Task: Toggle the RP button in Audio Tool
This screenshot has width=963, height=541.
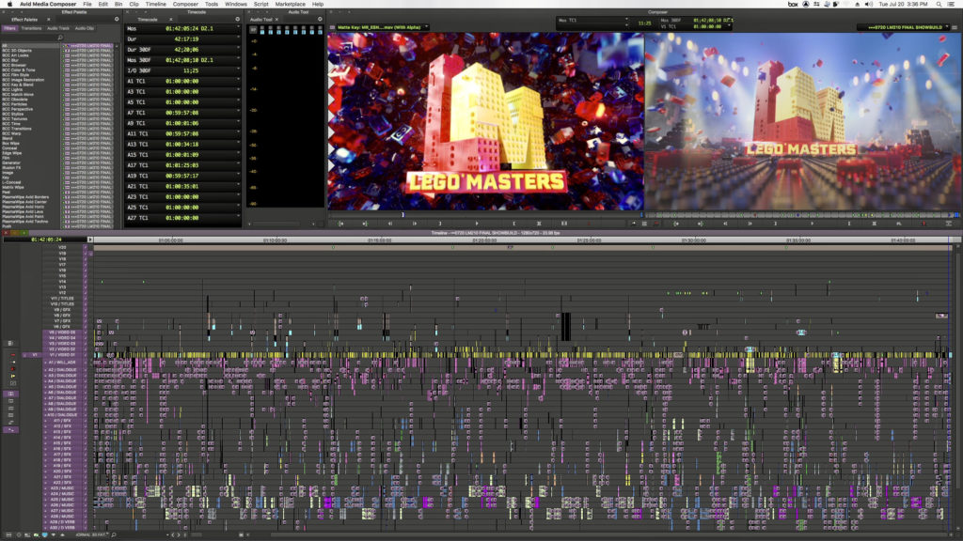Action: point(253,29)
